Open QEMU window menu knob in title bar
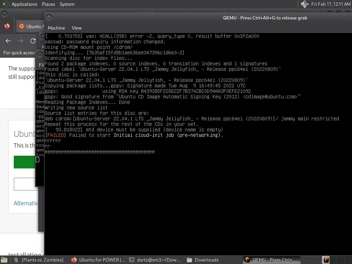The height and width of the screenshot is (264, 352). (49, 17)
